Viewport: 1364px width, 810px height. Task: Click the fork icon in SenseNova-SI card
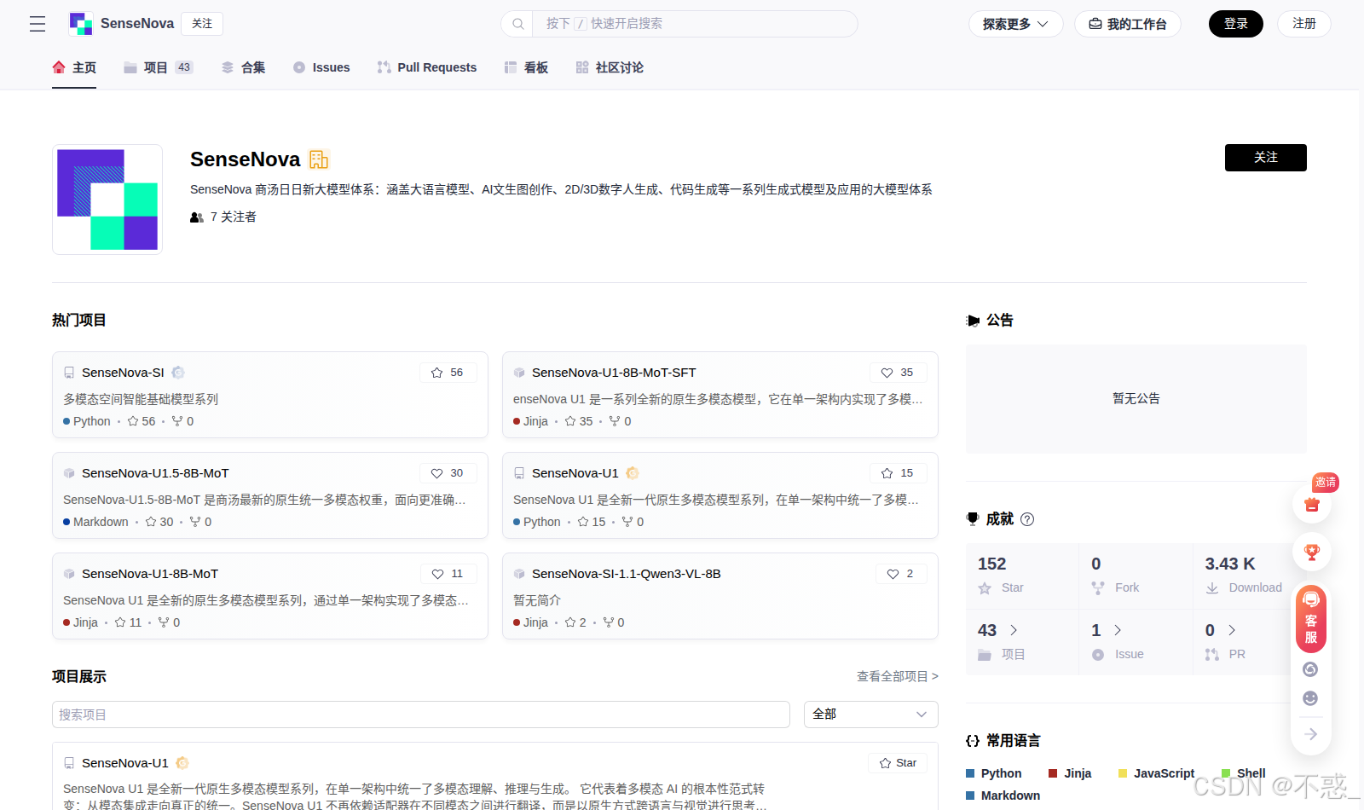(177, 421)
